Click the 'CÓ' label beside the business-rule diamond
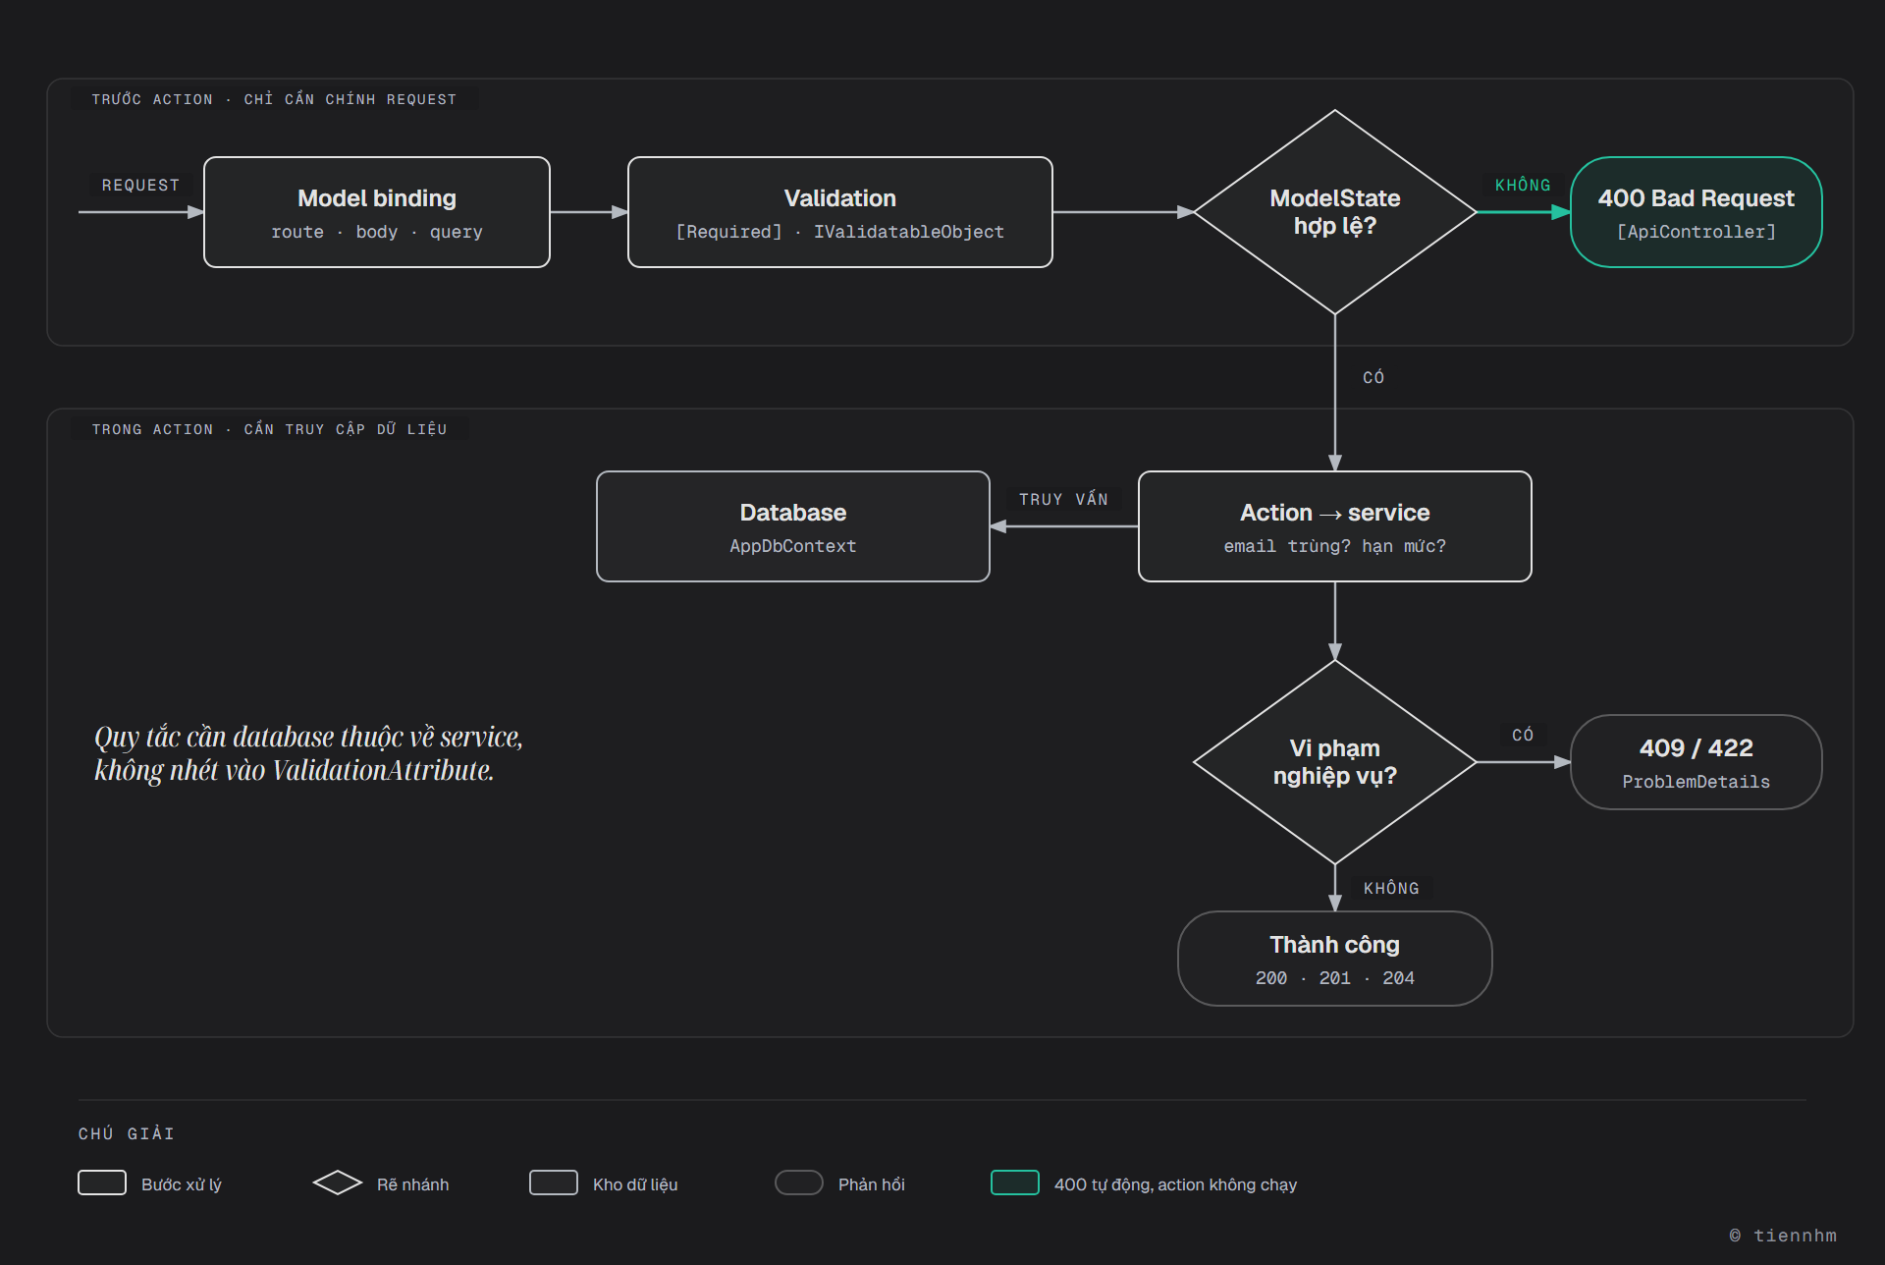This screenshot has height=1265, width=1885. coord(1523,736)
